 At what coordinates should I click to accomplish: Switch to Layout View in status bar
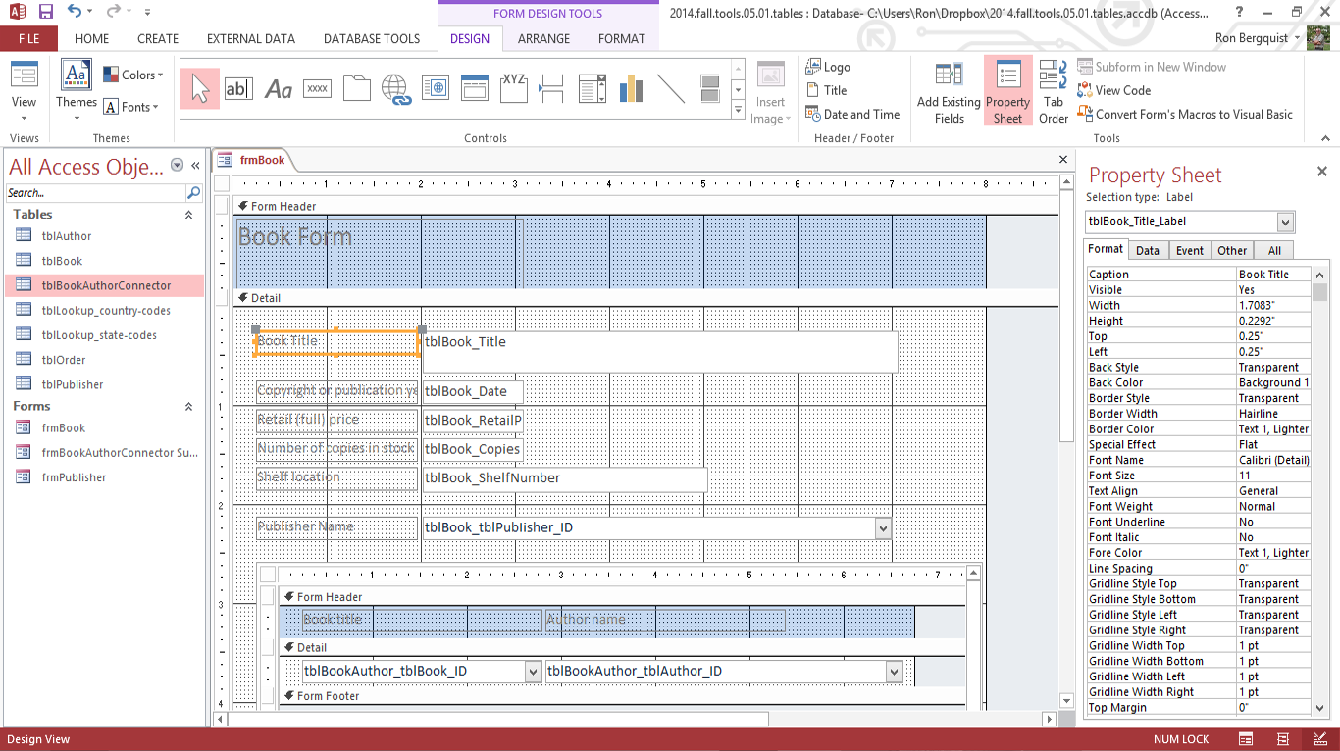click(x=1283, y=739)
